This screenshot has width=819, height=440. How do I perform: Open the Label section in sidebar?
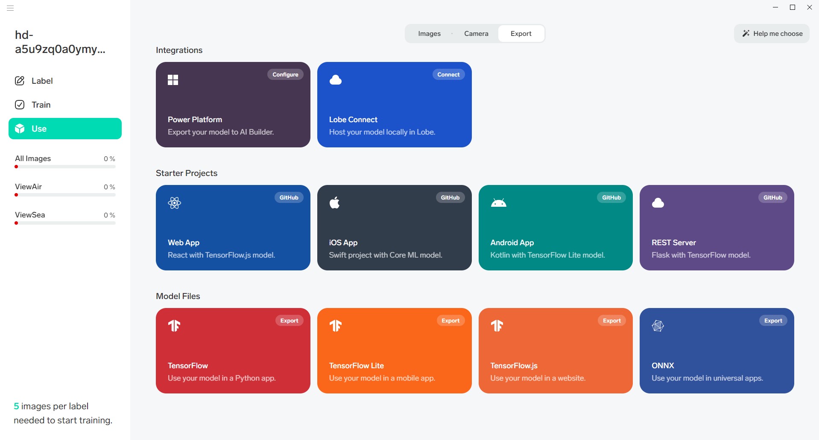click(65, 81)
